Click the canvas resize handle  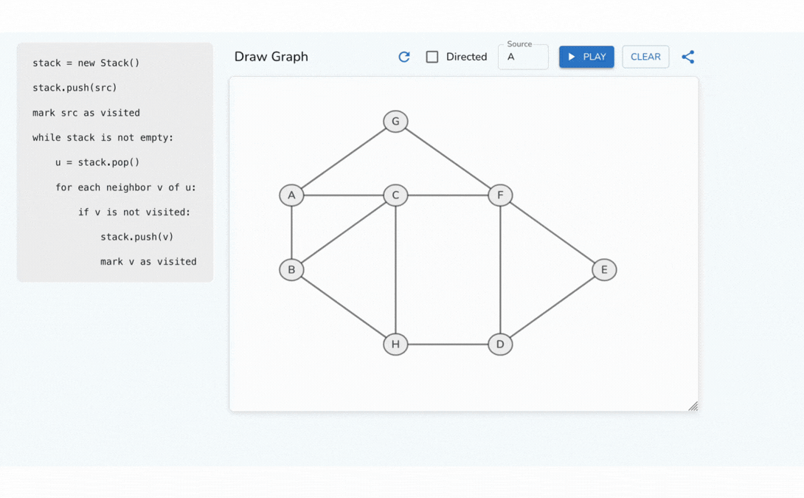coord(693,405)
